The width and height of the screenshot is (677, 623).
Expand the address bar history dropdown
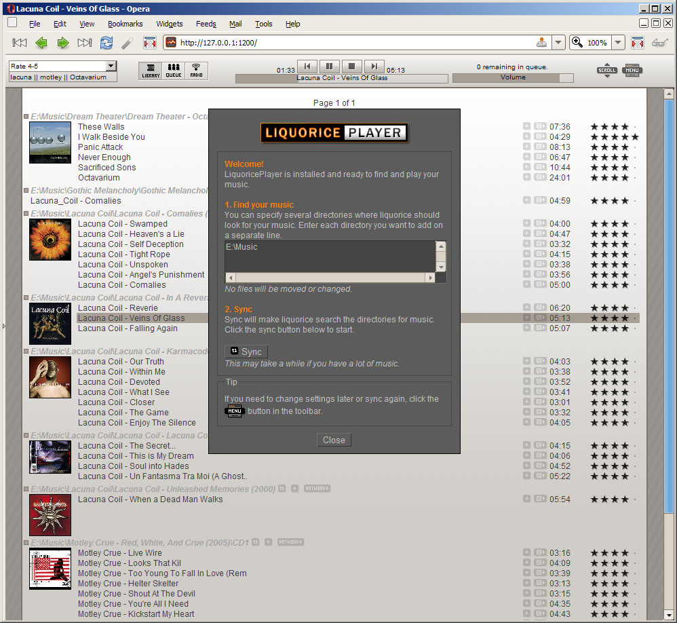(x=558, y=42)
